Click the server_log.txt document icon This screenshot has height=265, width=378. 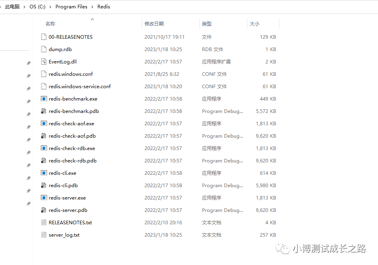point(44,235)
